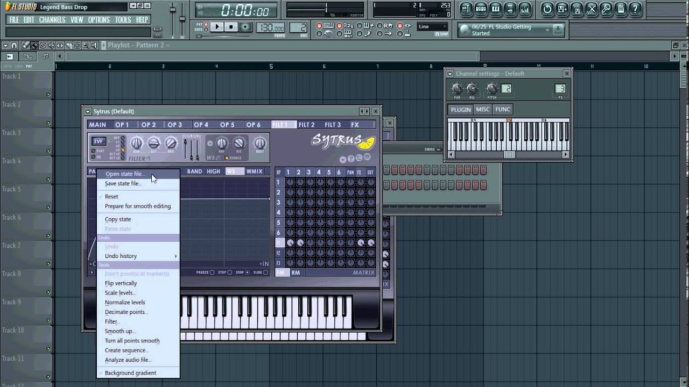Toggle Step option in Sytrus envelope
The height and width of the screenshot is (387, 689).
pos(229,273)
